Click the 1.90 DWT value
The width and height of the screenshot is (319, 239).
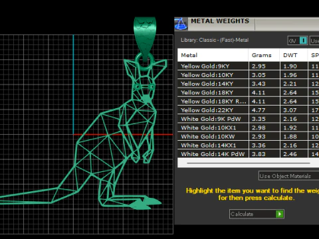tap(290, 66)
